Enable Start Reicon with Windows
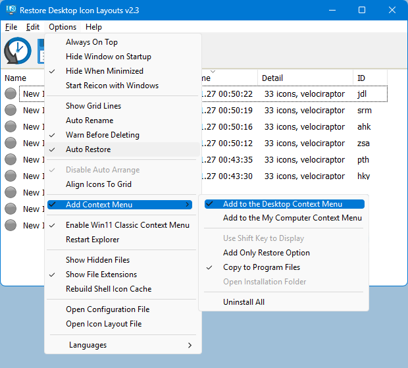This screenshot has width=408, height=368. 122,86
